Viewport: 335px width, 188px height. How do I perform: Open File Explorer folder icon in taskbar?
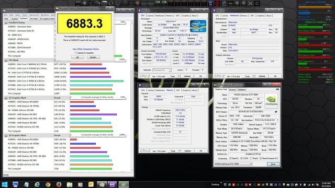pos(70,184)
